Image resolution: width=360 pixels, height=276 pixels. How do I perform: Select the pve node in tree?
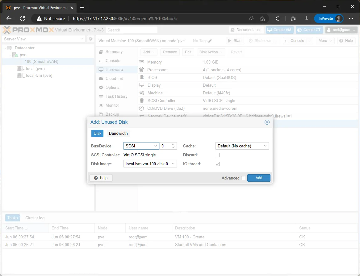[x=23, y=55]
